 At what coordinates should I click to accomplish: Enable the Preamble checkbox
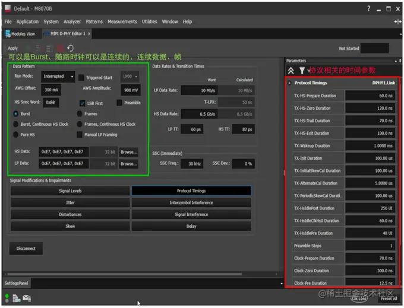pyautogui.click(x=119, y=103)
